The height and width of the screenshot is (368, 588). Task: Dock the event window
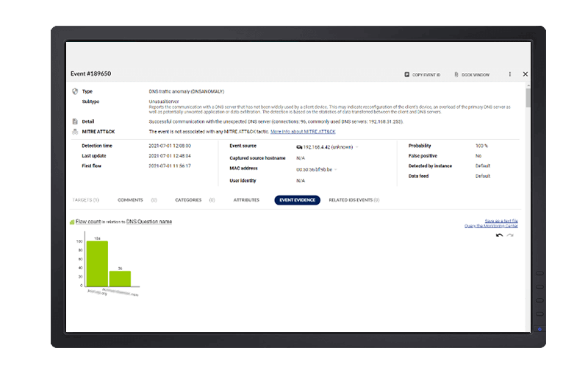(472, 74)
